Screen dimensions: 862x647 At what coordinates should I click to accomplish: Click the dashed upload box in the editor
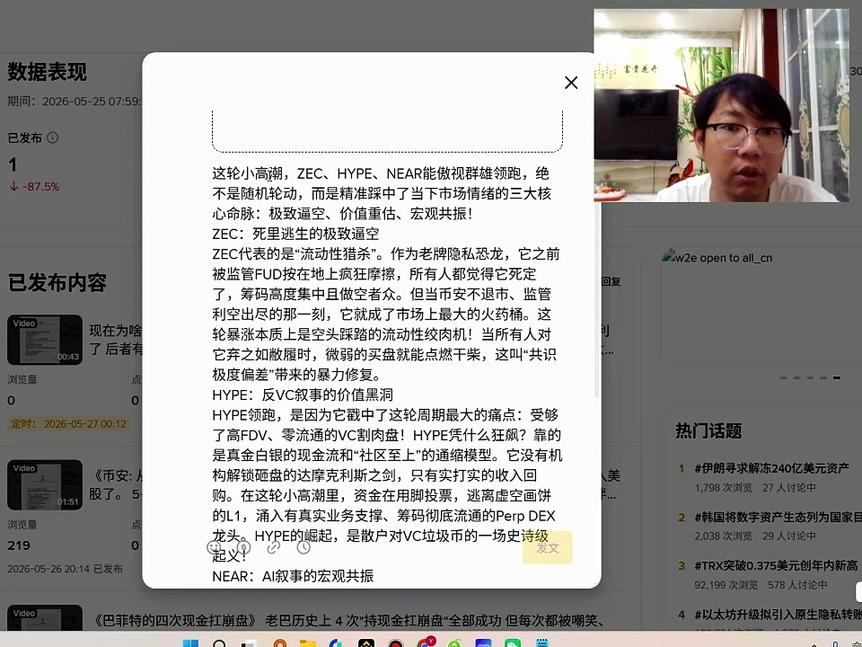[x=388, y=131]
